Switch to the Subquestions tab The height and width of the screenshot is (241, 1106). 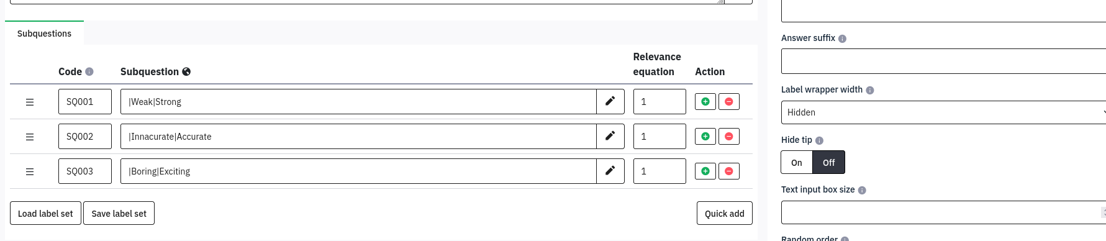coord(44,34)
